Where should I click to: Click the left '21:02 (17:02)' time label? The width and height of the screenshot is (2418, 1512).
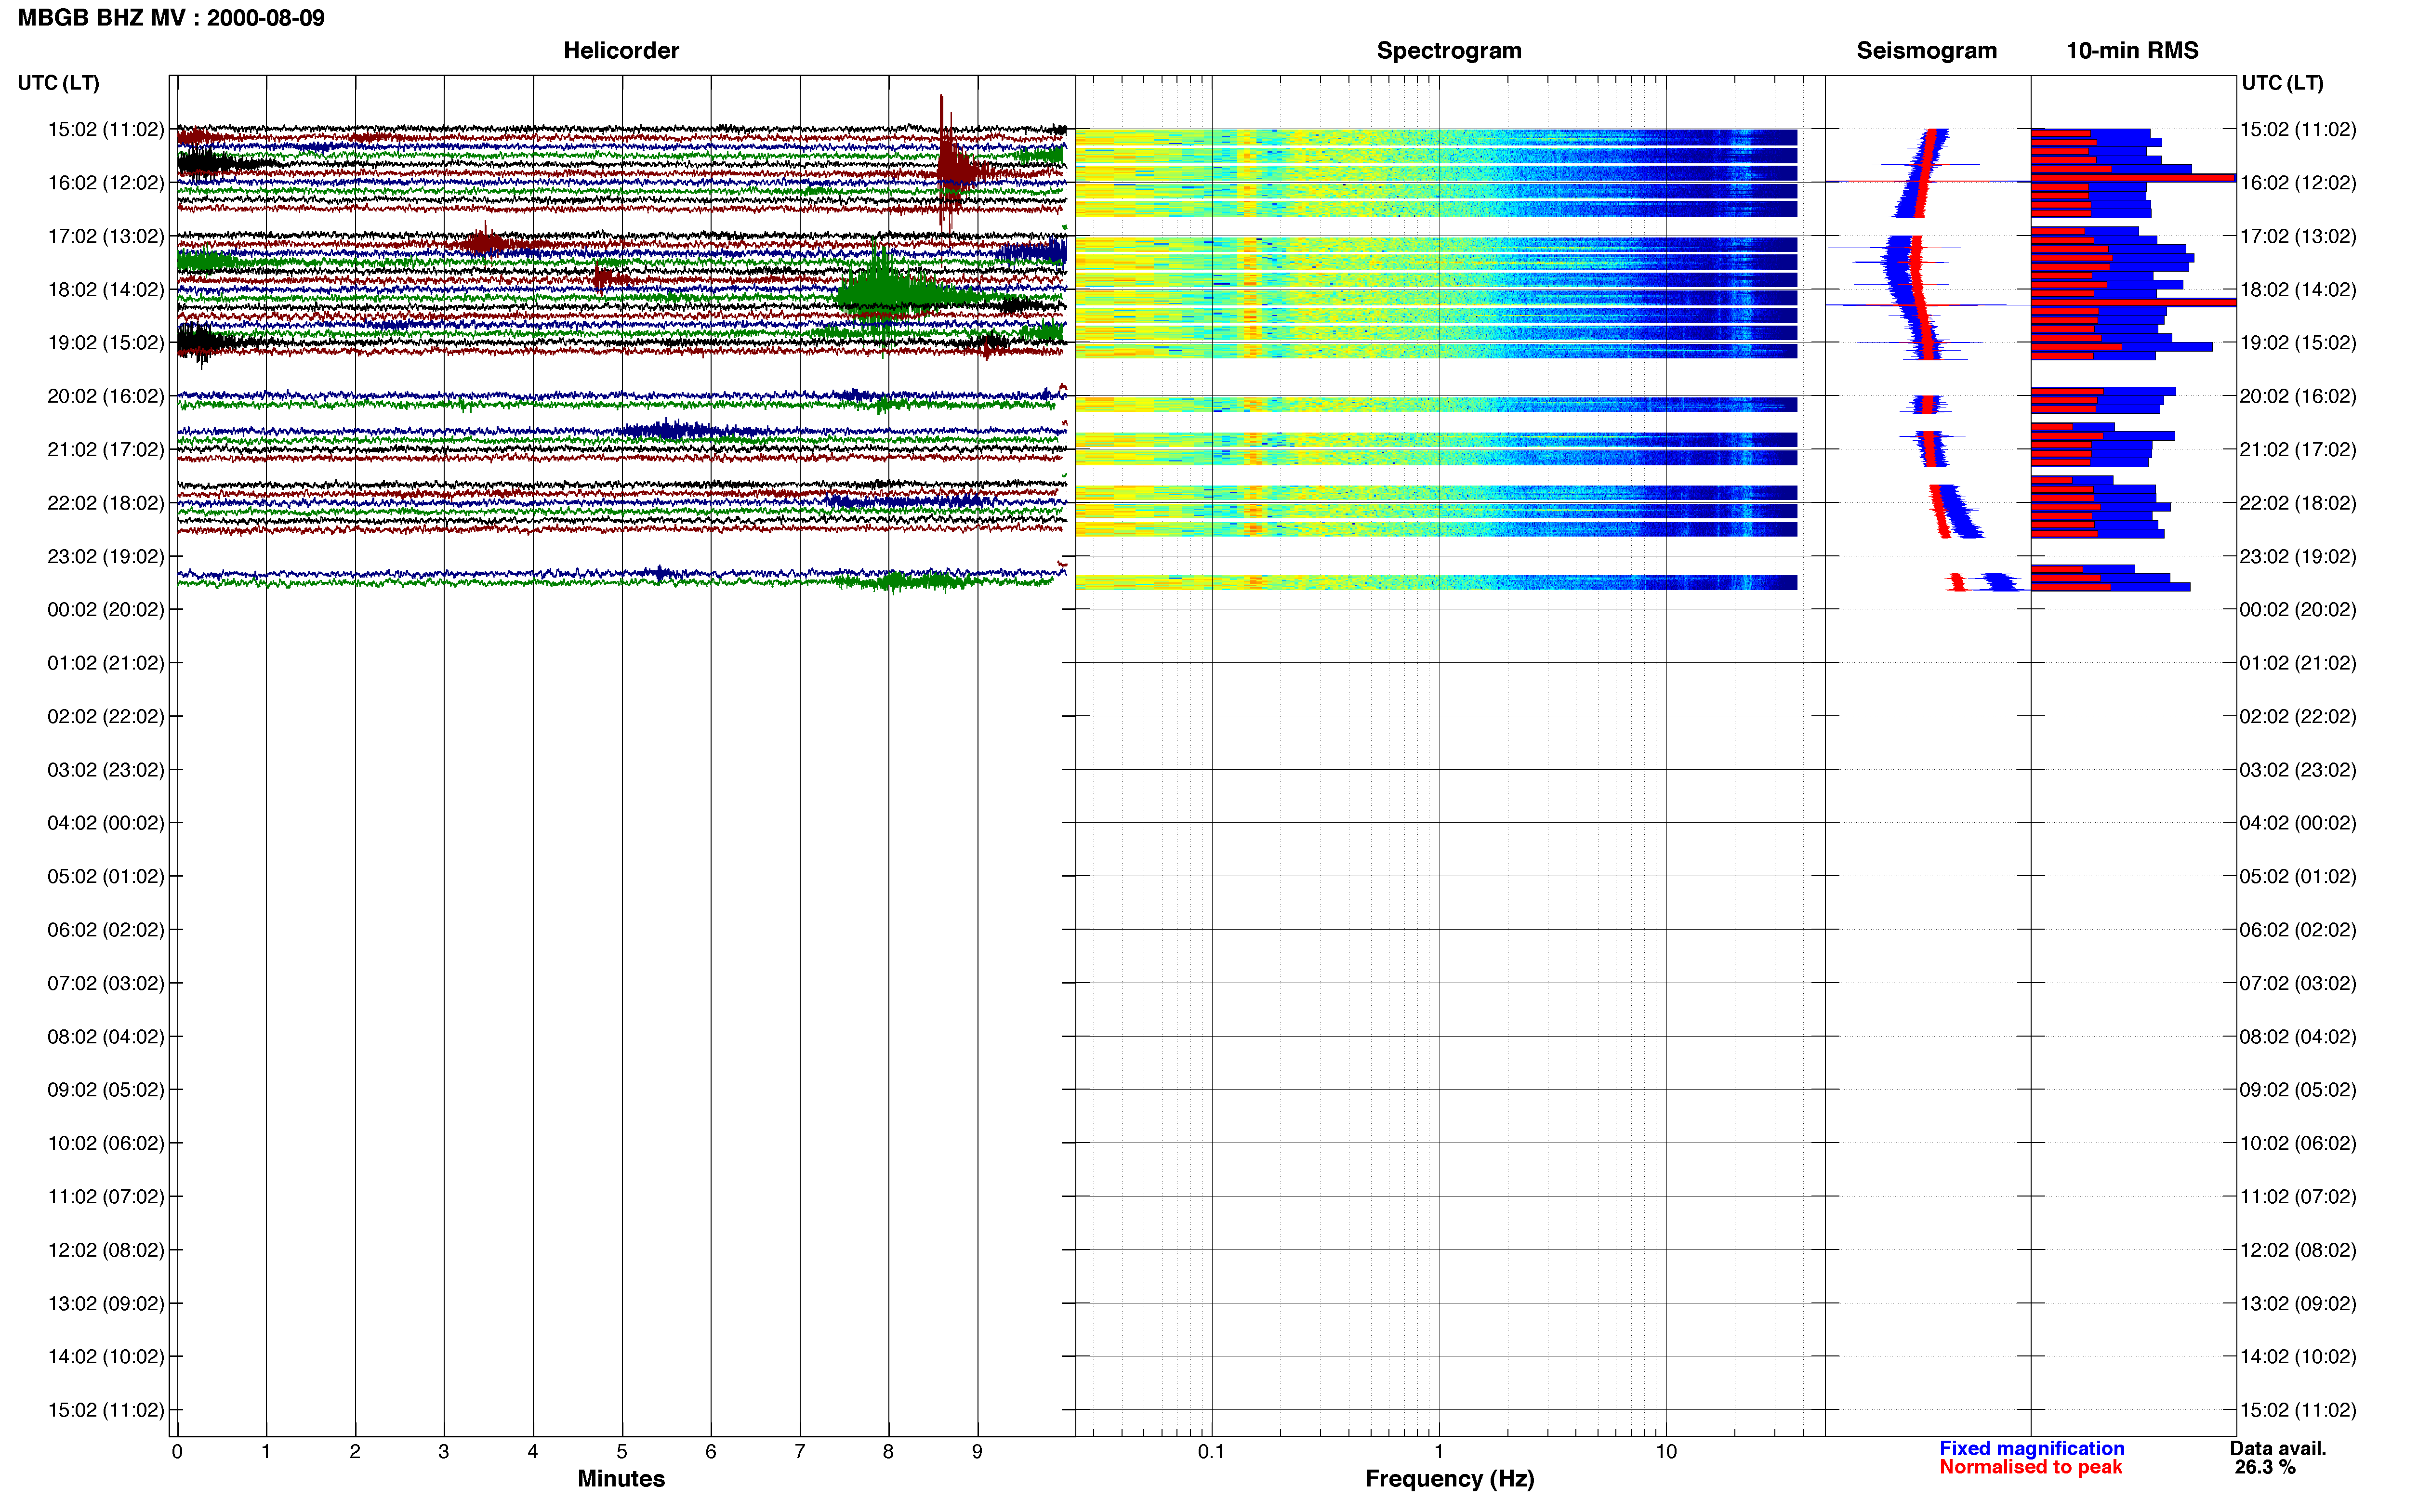[x=106, y=449]
